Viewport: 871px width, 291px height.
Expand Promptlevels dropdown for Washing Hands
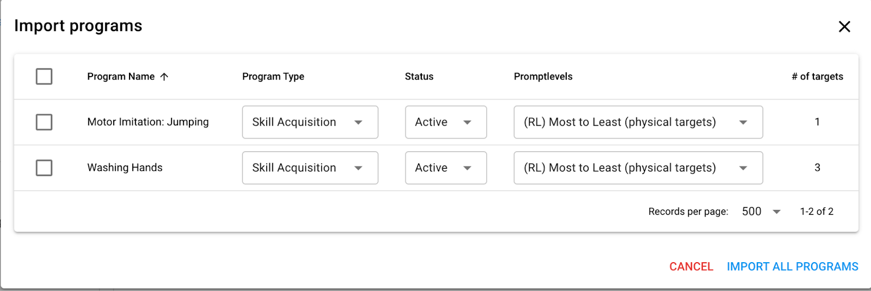pyautogui.click(x=637, y=168)
